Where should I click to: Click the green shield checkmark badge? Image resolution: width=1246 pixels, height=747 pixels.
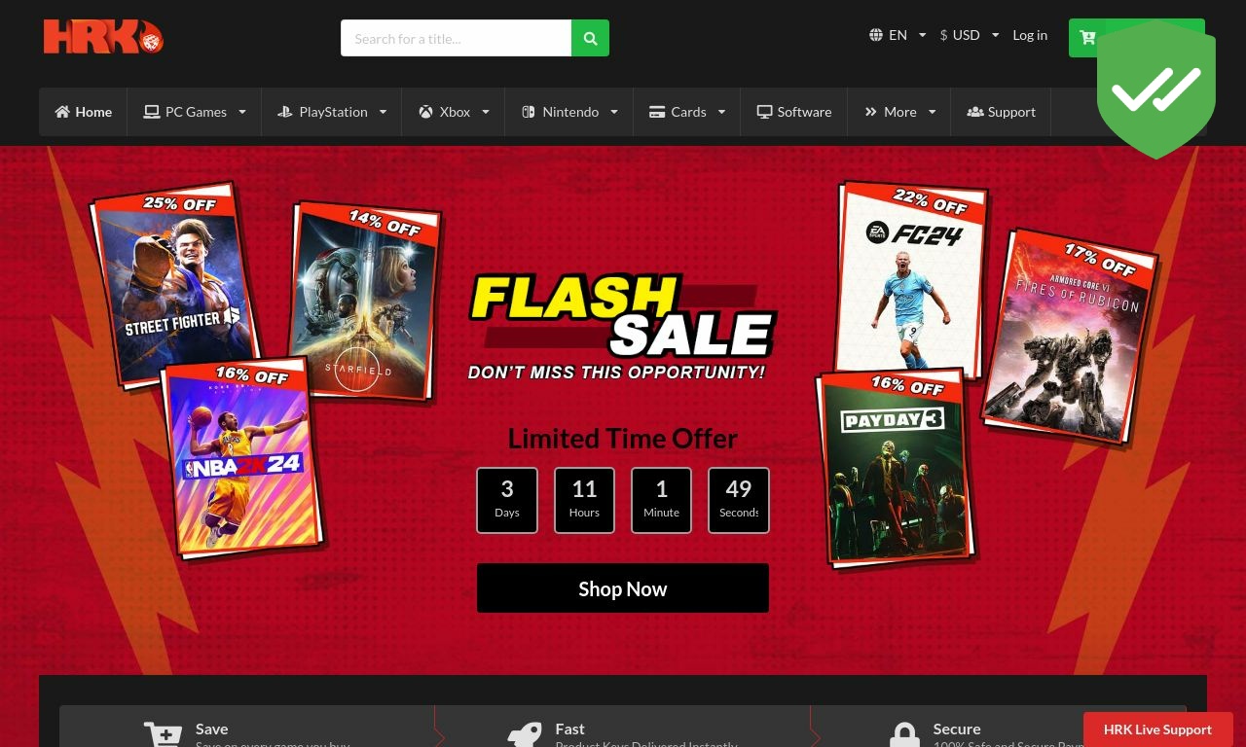(1156, 89)
